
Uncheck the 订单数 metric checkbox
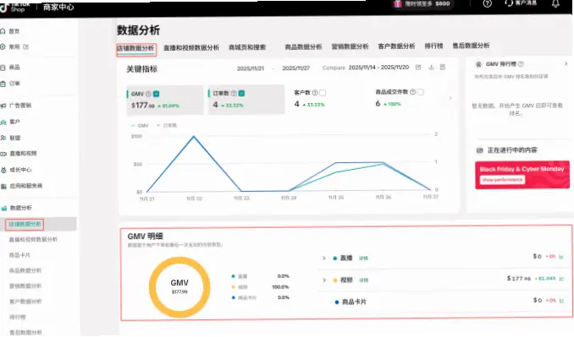pyautogui.click(x=241, y=94)
